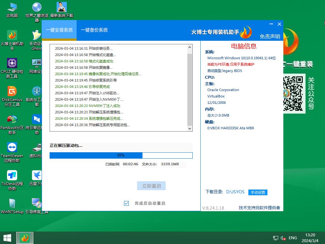Screen dimensions: 325x244
Task: Open the ToDesk远程协助 desktop icon
Action: tap(12, 180)
